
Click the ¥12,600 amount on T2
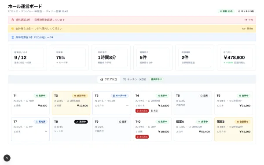[83, 106]
